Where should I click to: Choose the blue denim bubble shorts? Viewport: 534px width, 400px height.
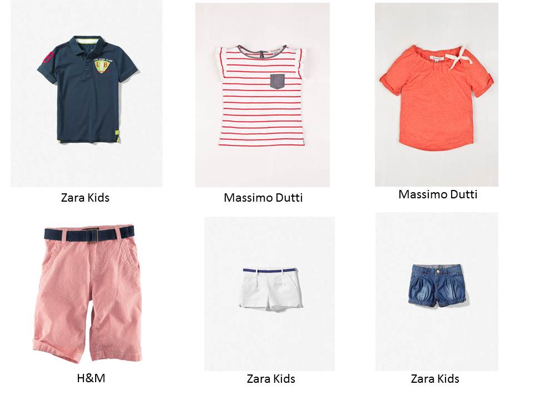(x=437, y=286)
